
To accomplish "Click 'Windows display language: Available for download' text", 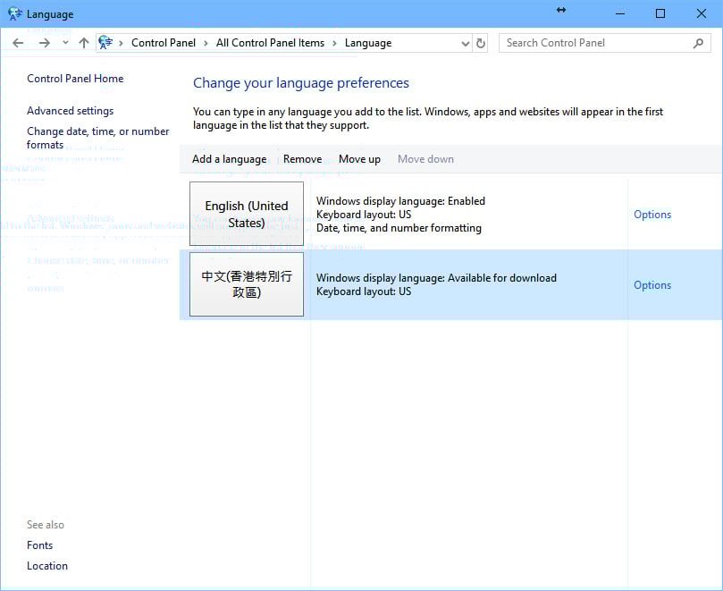I will pyautogui.click(x=436, y=278).
